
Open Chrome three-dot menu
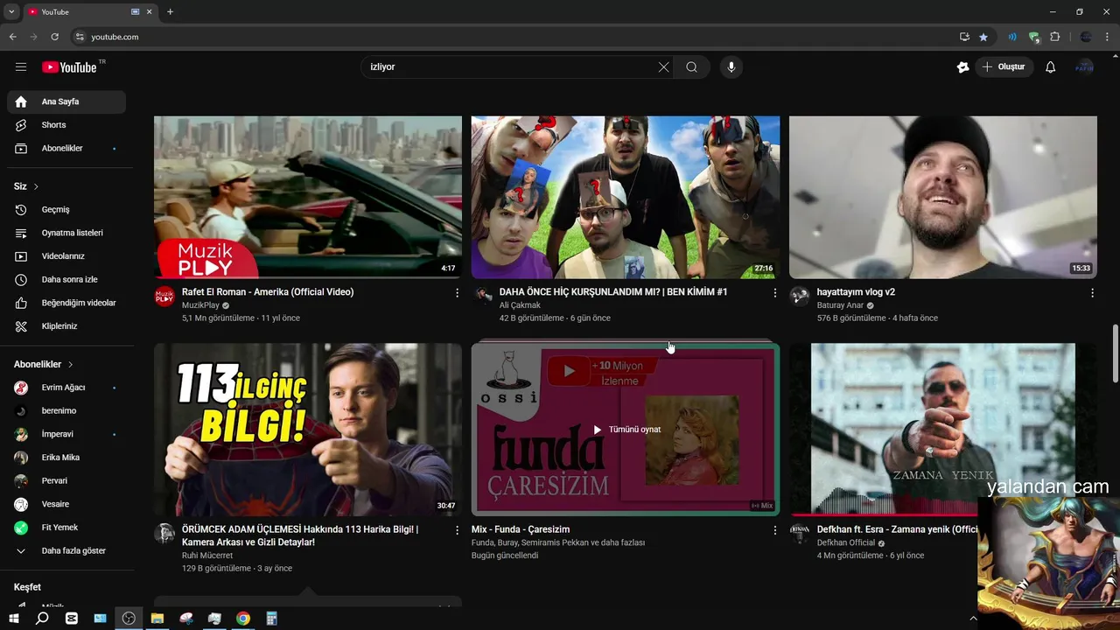(1108, 37)
